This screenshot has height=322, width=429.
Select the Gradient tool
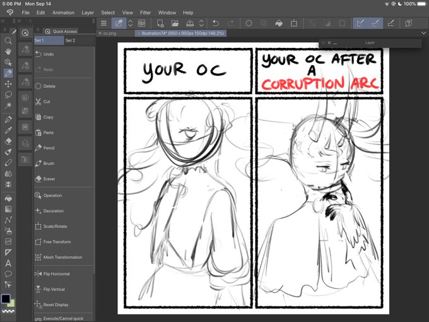click(8, 209)
